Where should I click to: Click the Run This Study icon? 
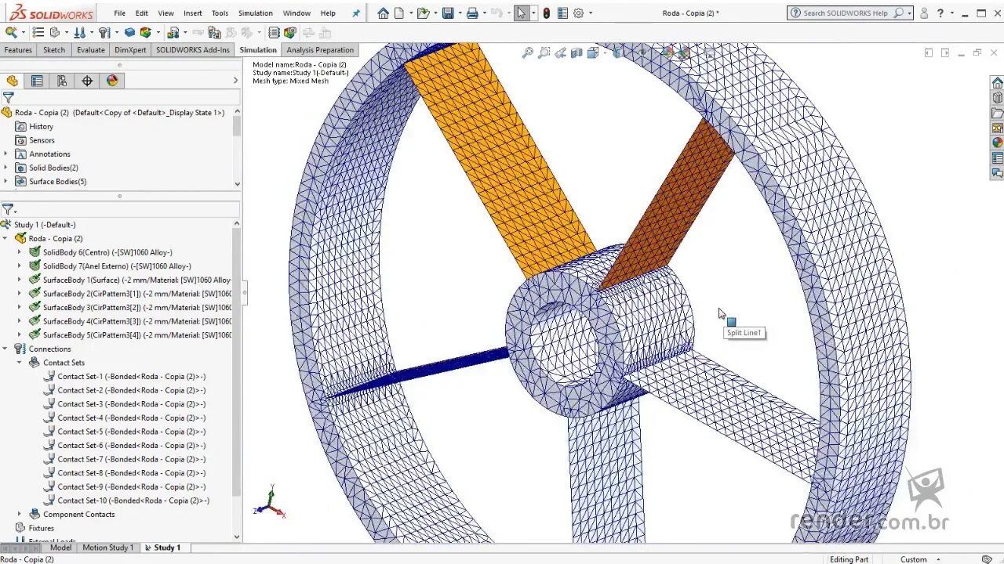click(x=145, y=32)
